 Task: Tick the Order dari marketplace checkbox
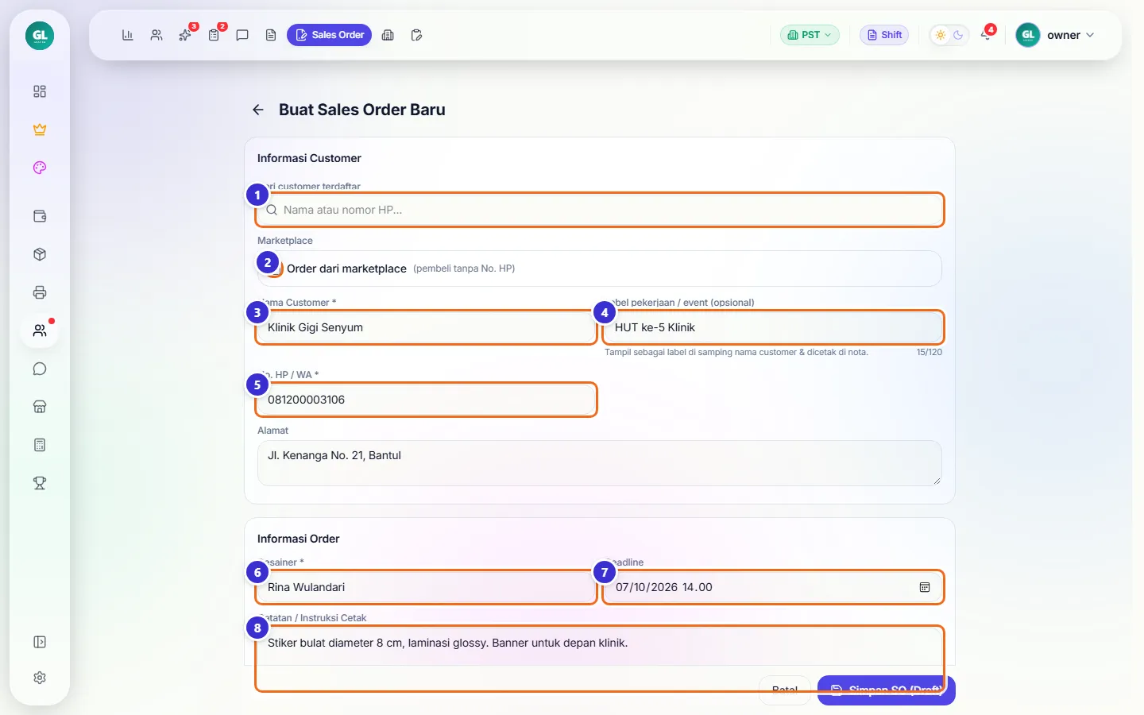point(275,269)
